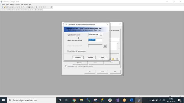
Task: Close the Définition d'une nouvelle connexion dialog
Action: click(x=107, y=25)
